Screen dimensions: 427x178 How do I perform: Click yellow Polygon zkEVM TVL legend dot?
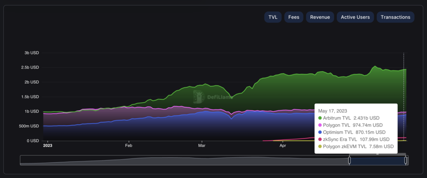click(x=320, y=146)
